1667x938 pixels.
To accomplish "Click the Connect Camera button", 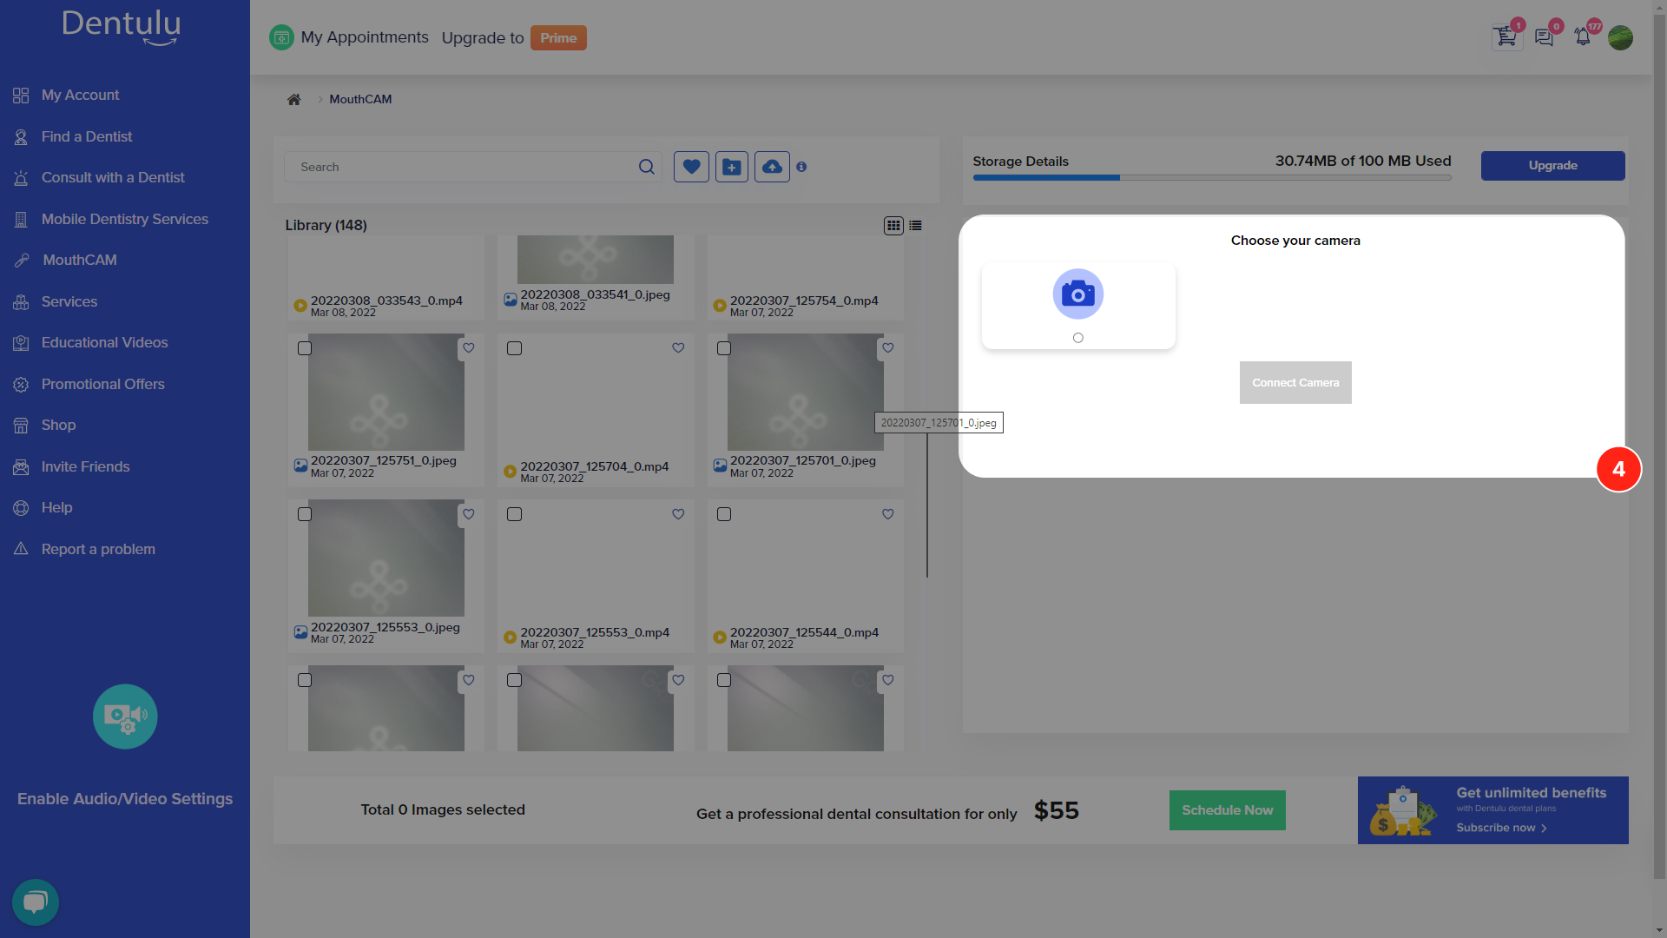I will (x=1295, y=383).
